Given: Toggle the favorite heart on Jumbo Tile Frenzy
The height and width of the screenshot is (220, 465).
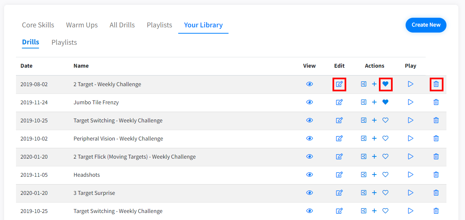Looking at the screenshot, I should [385, 102].
